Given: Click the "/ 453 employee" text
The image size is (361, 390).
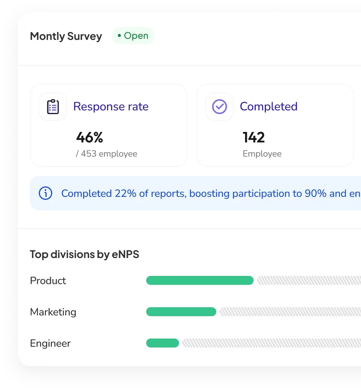Looking at the screenshot, I should [107, 154].
